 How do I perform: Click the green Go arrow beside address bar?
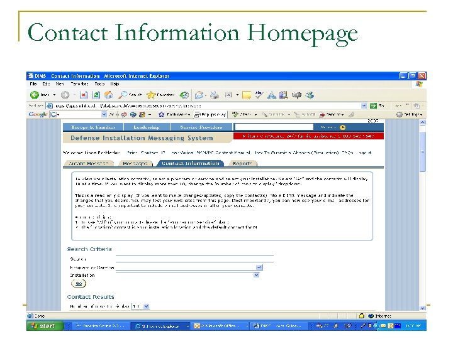click(x=373, y=106)
